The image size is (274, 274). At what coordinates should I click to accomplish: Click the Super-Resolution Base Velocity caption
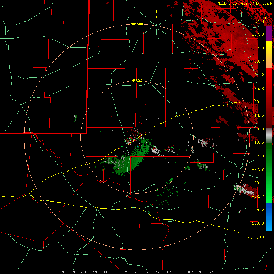[137, 272]
